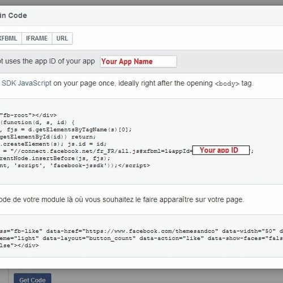Open the Your App Name selector
The width and height of the screenshot is (283, 283).
coord(138,62)
